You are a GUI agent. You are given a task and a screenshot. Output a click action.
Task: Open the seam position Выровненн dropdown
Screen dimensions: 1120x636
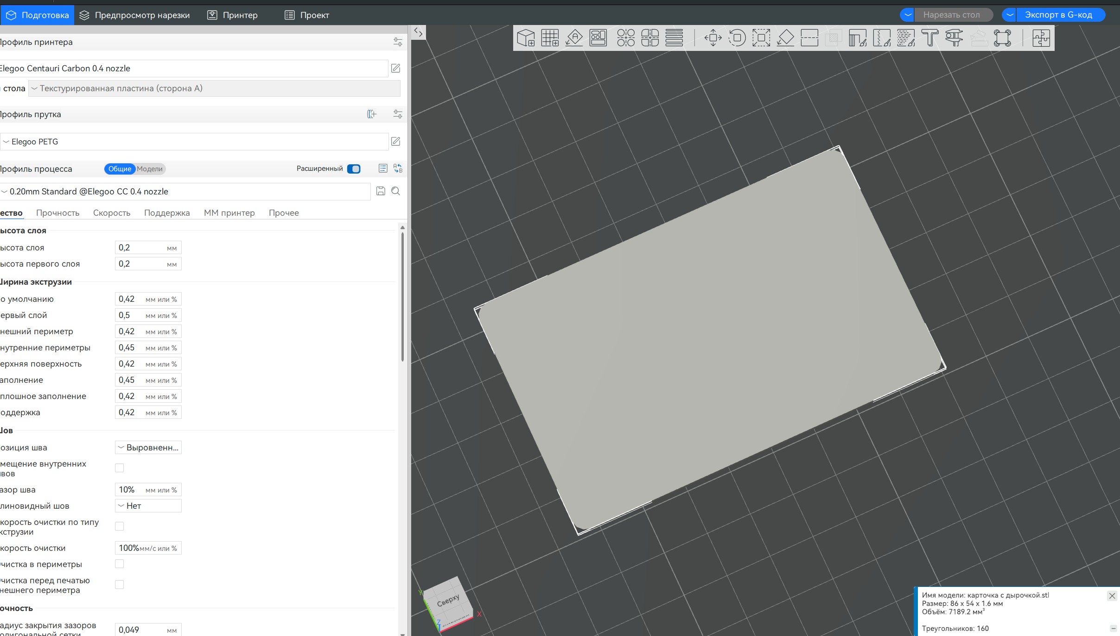pos(148,448)
